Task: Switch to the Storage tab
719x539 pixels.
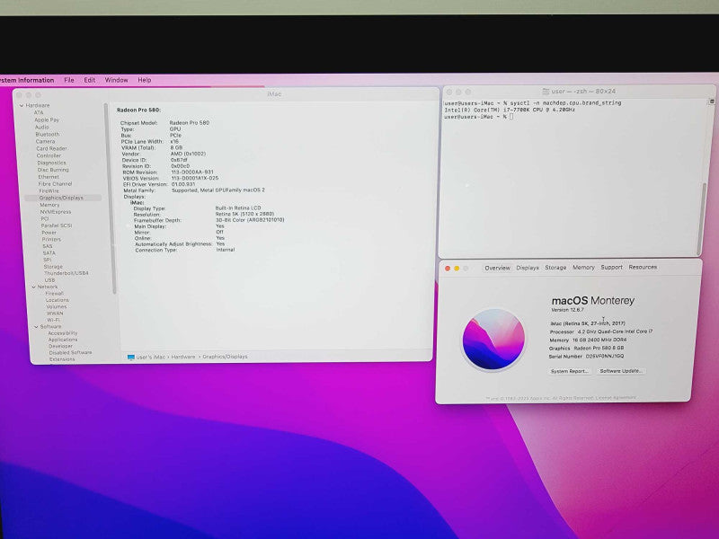Action: coord(555,267)
